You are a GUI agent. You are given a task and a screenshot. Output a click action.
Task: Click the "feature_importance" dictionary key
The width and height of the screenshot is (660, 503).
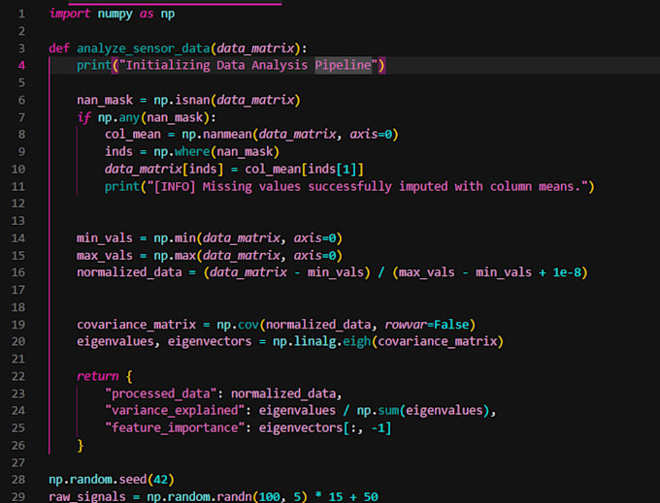pos(175,428)
